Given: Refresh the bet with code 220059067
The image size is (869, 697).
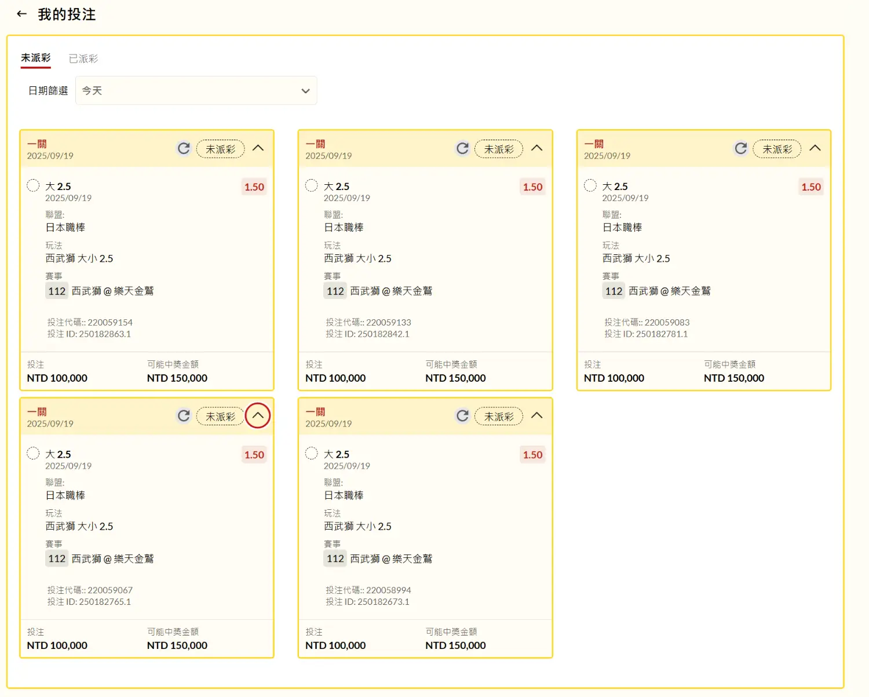Looking at the screenshot, I should tap(184, 416).
